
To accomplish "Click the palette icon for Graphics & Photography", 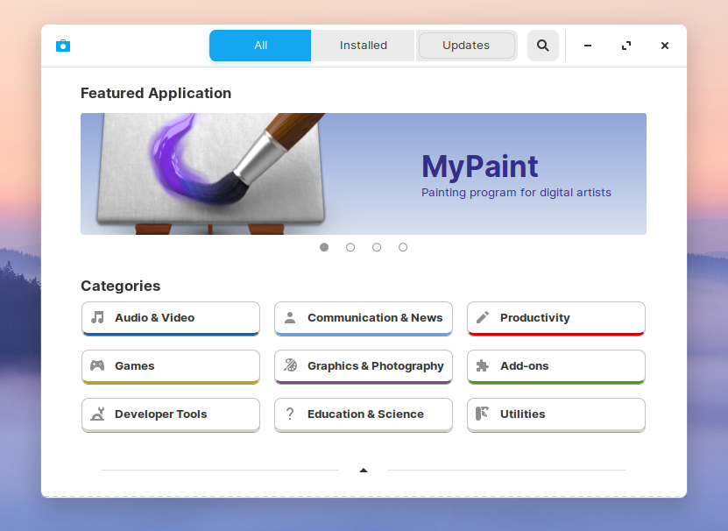I will [x=290, y=365].
